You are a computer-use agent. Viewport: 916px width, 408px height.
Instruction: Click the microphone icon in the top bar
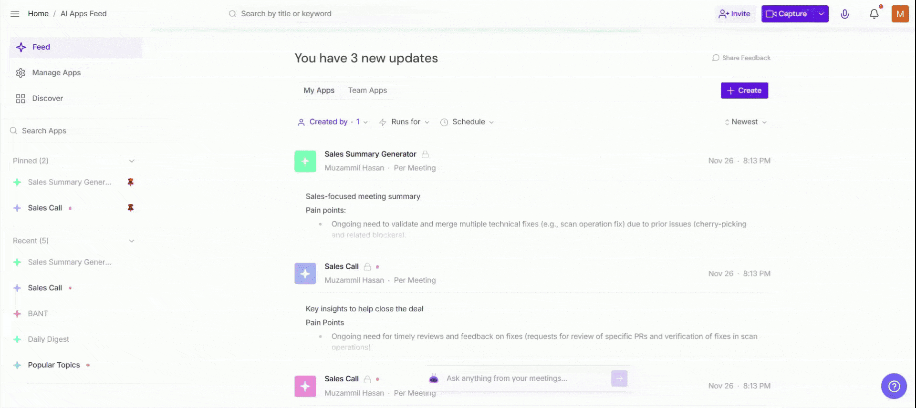pos(845,14)
